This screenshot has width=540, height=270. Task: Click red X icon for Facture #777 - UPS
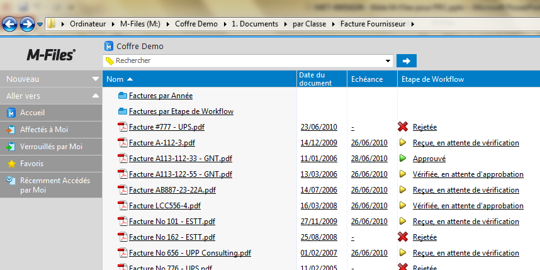[x=403, y=127]
